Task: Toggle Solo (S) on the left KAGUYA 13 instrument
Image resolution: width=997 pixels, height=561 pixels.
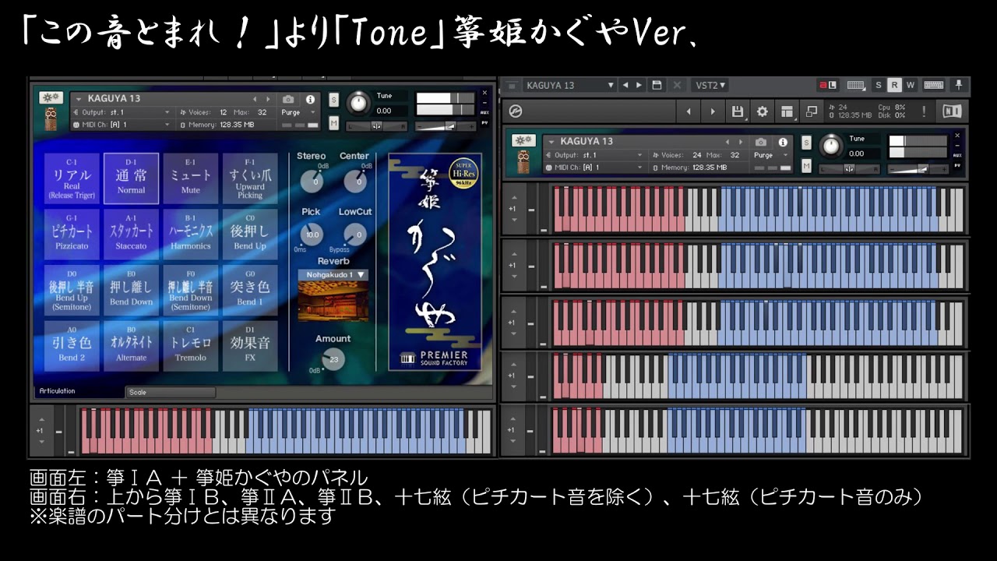Action: point(333,100)
